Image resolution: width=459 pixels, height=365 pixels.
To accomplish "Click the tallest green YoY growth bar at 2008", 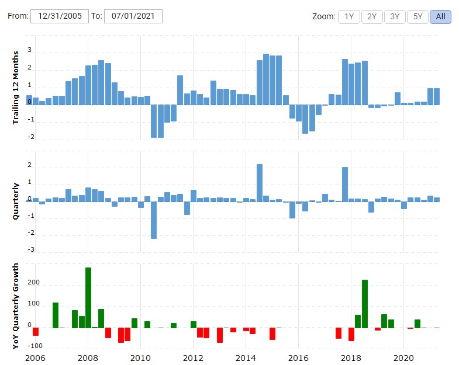I will [88, 298].
